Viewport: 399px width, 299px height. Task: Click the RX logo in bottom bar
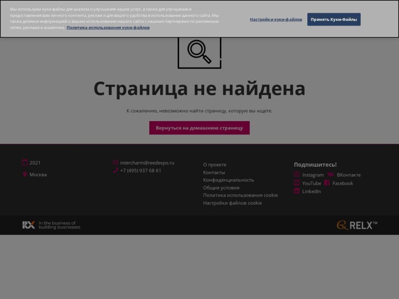(x=28, y=225)
